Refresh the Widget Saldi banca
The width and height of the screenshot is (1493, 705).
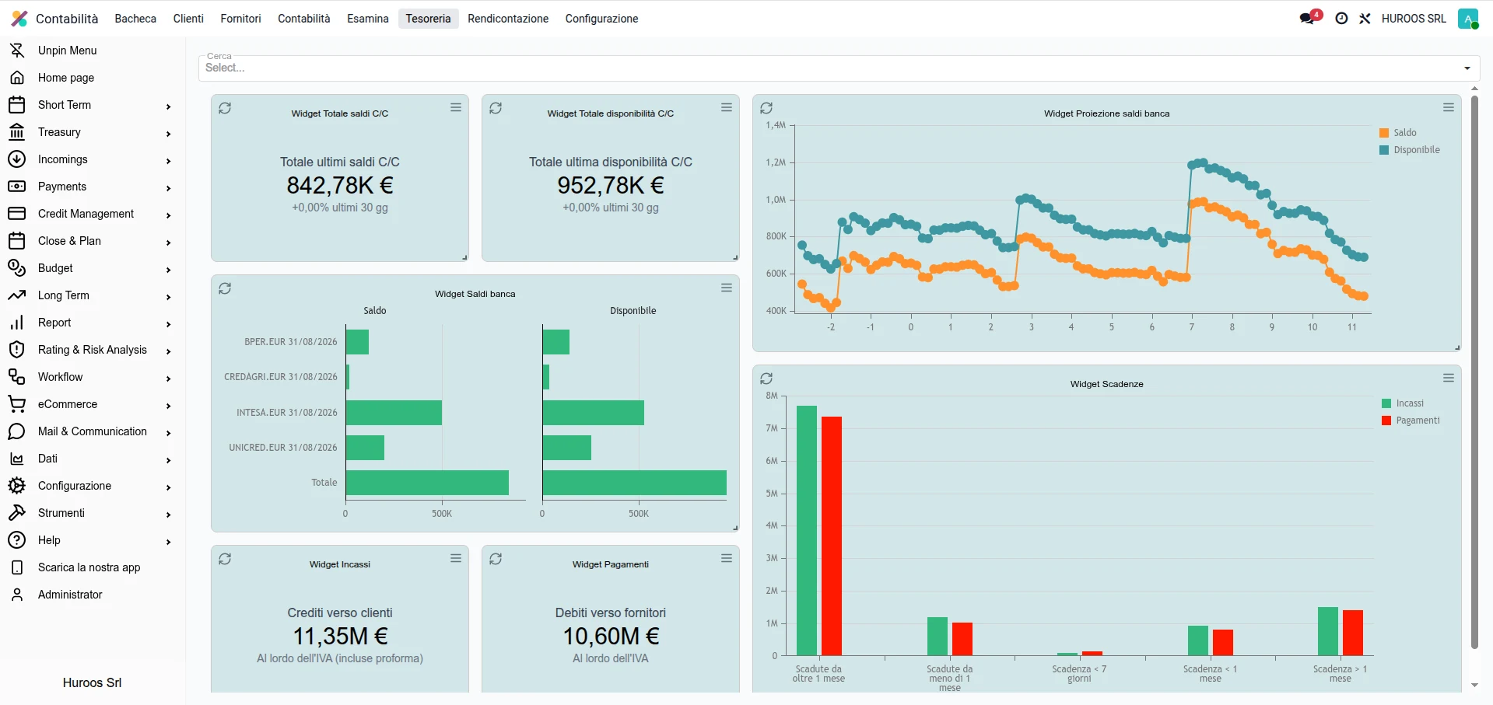pyautogui.click(x=225, y=288)
